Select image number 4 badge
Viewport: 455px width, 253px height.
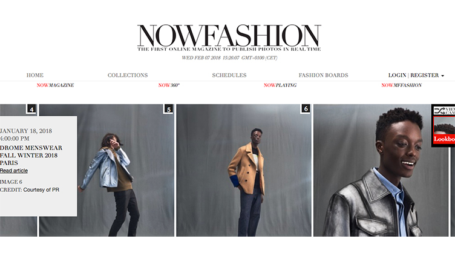(31, 109)
